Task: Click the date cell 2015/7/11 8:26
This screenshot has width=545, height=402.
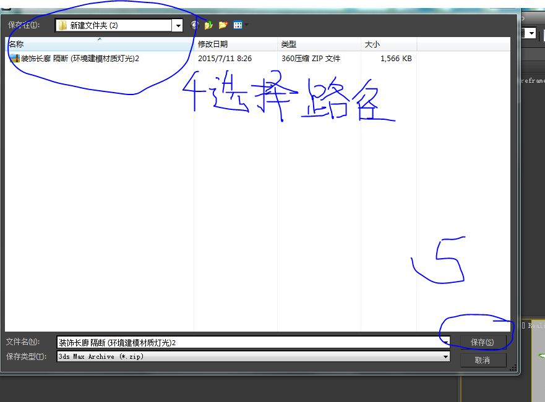Action: coord(225,58)
